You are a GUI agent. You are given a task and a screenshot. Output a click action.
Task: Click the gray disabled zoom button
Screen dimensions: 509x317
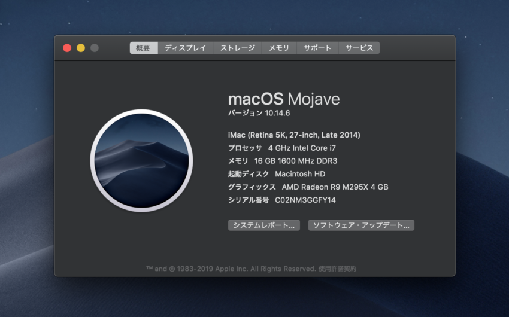point(95,48)
